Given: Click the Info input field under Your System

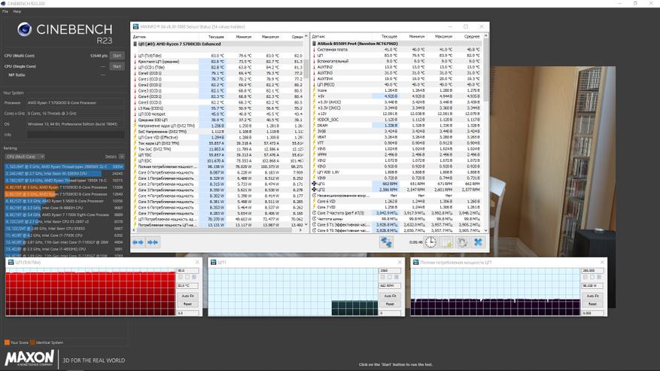Looking at the screenshot, I should click(75, 135).
